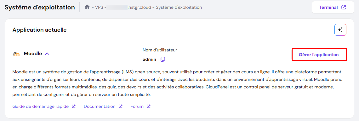Click the Système d'exploitation page title
359x121 pixels.
tap(40, 7)
